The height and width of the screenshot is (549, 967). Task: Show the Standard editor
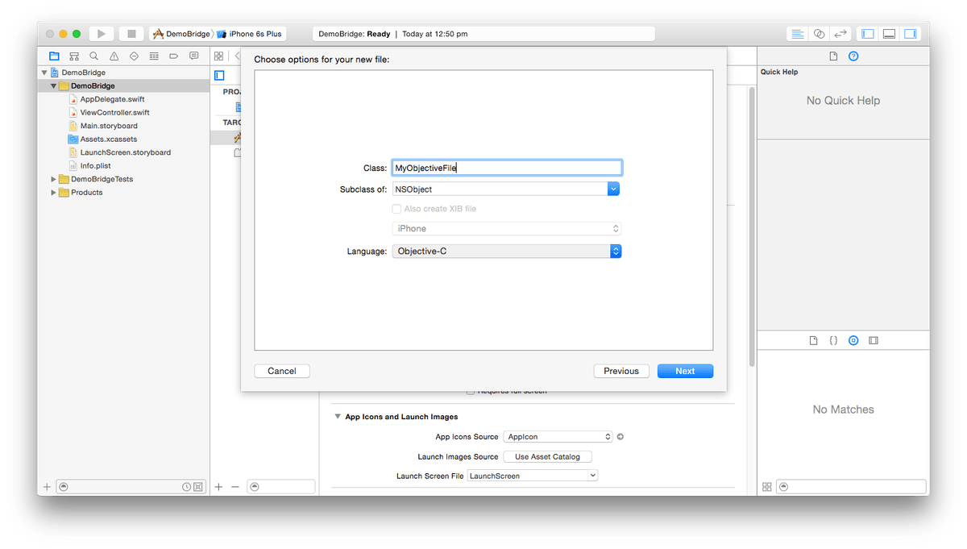tap(797, 34)
